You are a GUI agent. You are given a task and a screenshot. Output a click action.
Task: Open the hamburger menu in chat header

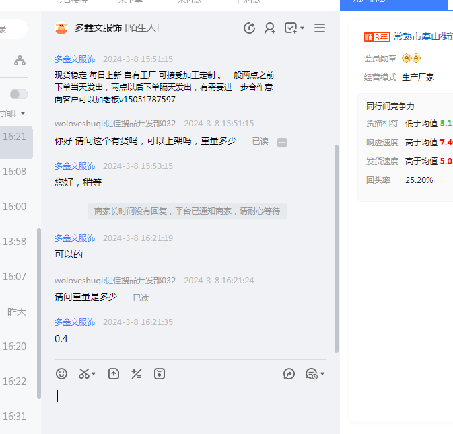[x=320, y=28]
